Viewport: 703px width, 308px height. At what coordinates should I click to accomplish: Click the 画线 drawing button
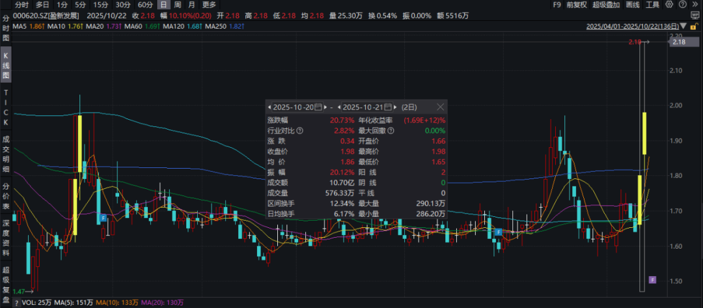coord(633,5)
